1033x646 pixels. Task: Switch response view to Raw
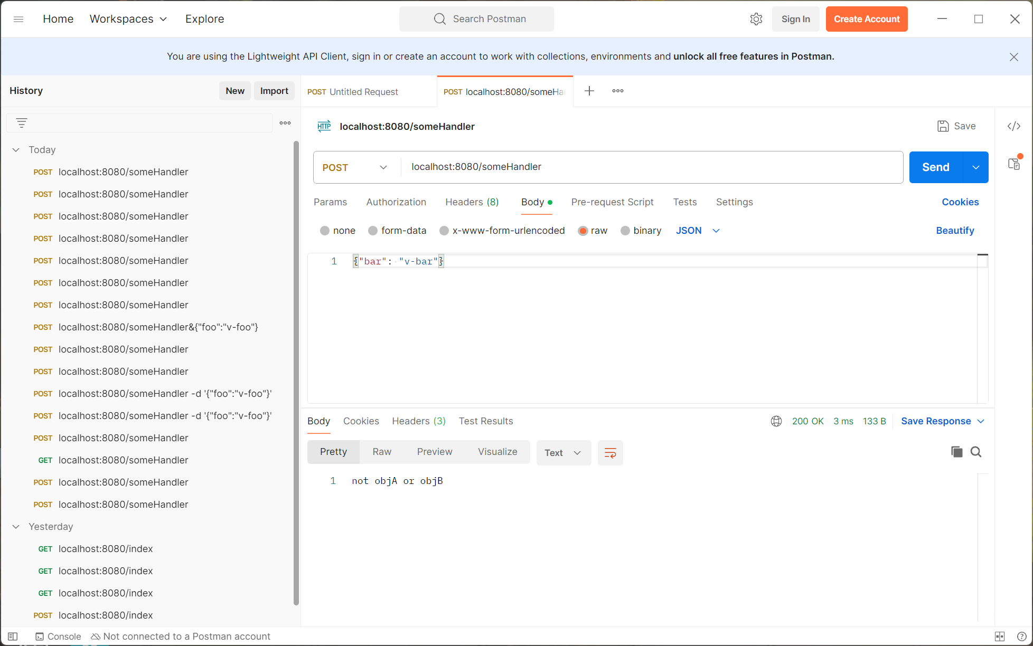(382, 452)
